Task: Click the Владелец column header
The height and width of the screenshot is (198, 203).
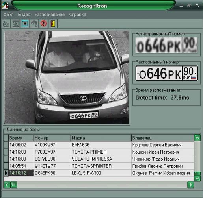Action: point(163,138)
